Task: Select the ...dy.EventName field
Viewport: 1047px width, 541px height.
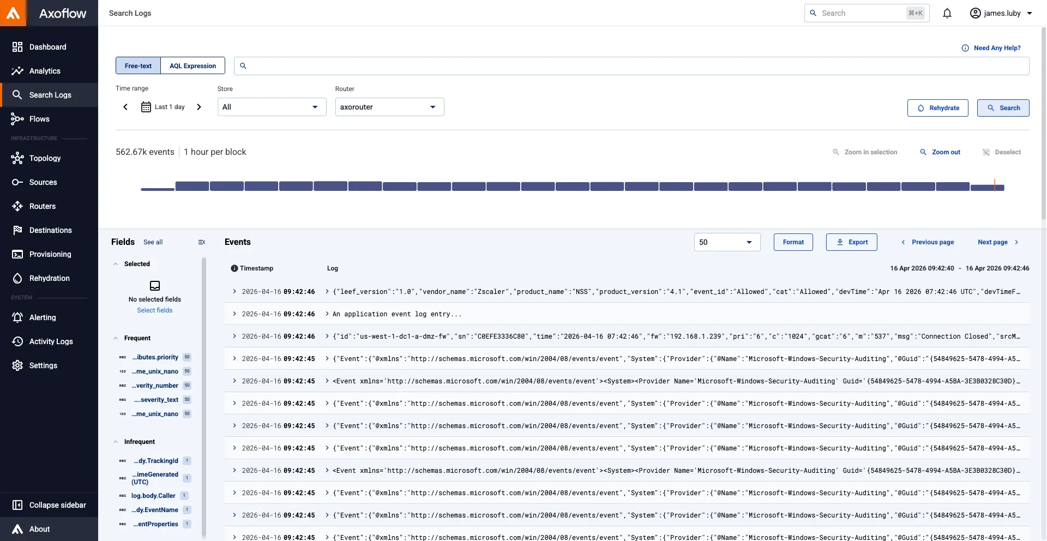Action: [155, 510]
